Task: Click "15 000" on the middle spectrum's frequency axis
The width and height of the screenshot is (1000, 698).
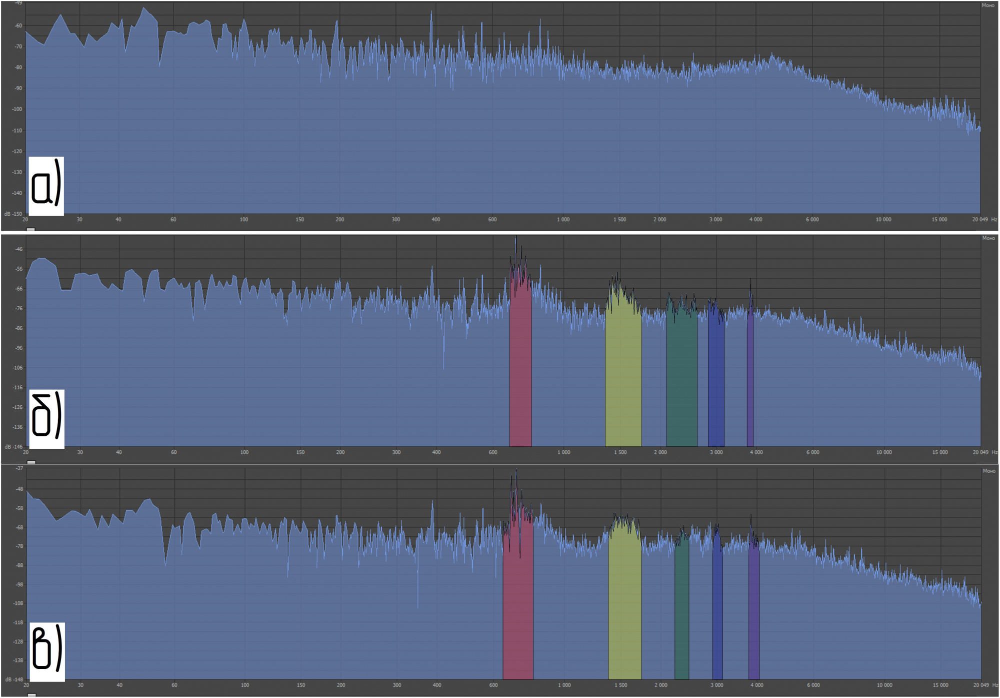Action: [x=940, y=452]
